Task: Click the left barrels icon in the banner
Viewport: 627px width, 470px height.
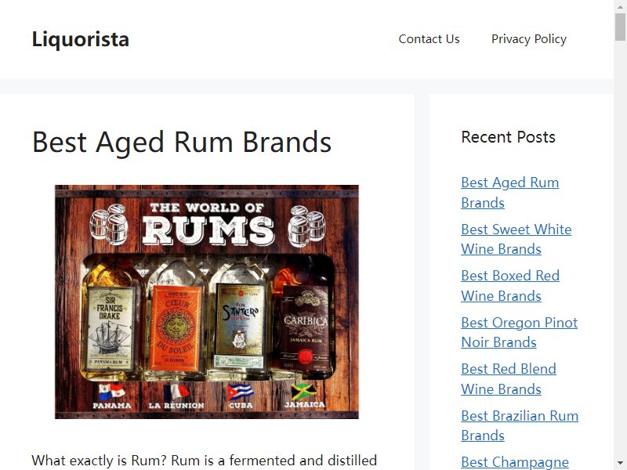Action: tap(109, 224)
